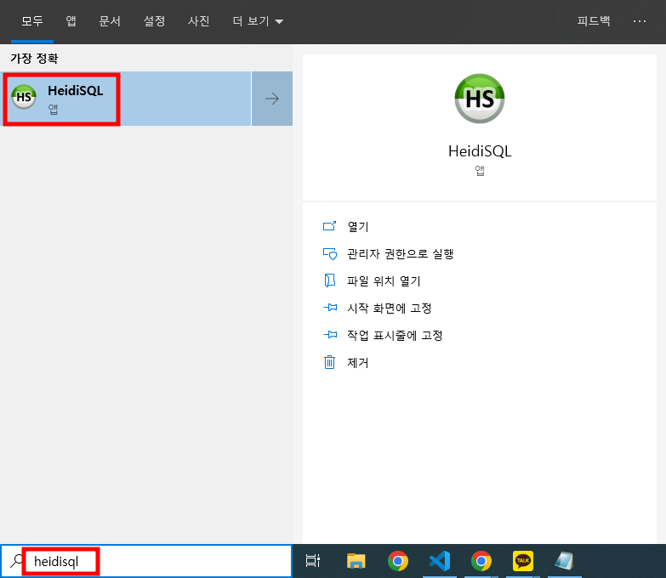Click the pin icon beside 작업 표시줄에 고정
Image resolution: width=666 pixels, height=578 pixels.
point(330,334)
